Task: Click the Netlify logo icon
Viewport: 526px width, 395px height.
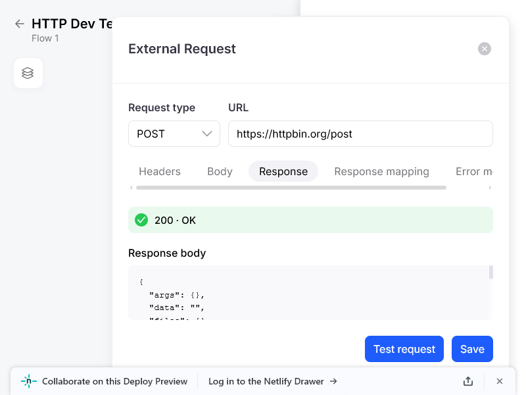Action: pos(29,381)
